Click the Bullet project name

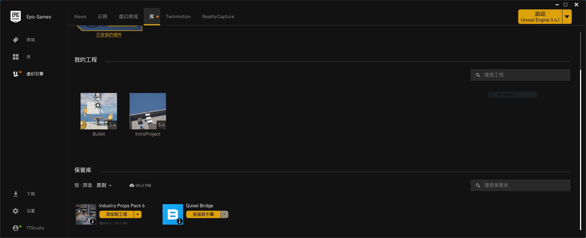(99, 134)
